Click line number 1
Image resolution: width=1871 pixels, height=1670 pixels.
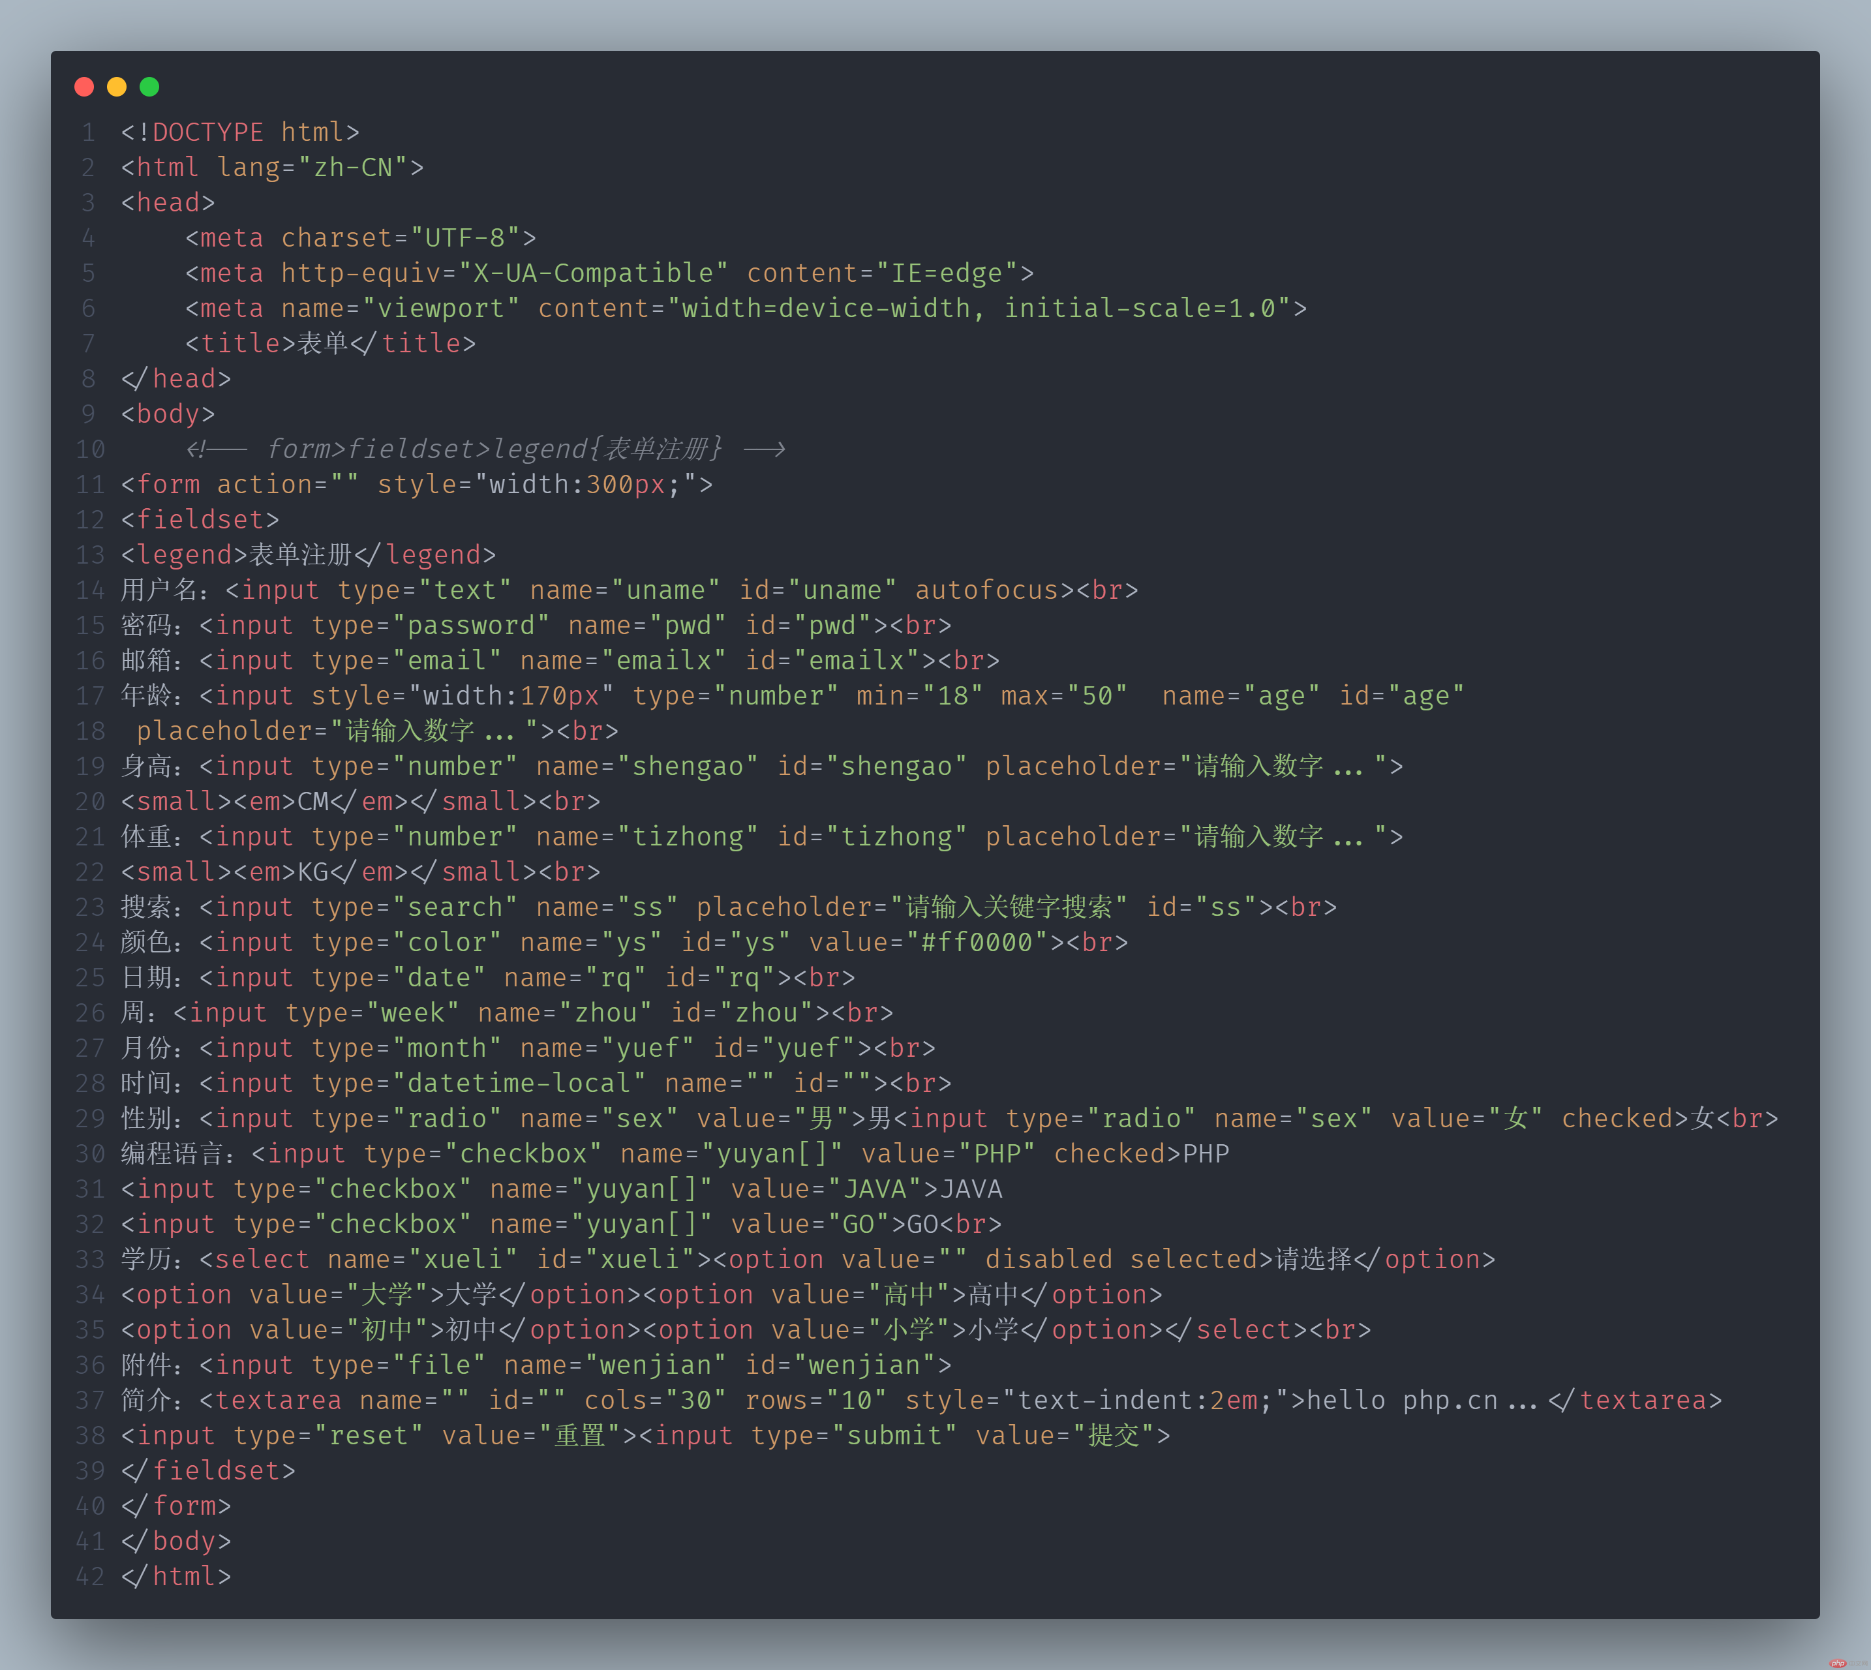click(x=88, y=132)
